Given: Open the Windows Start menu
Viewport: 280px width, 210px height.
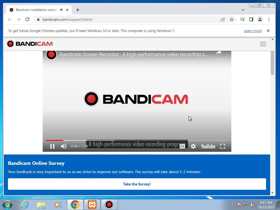Looking at the screenshot, I should 7,205.
